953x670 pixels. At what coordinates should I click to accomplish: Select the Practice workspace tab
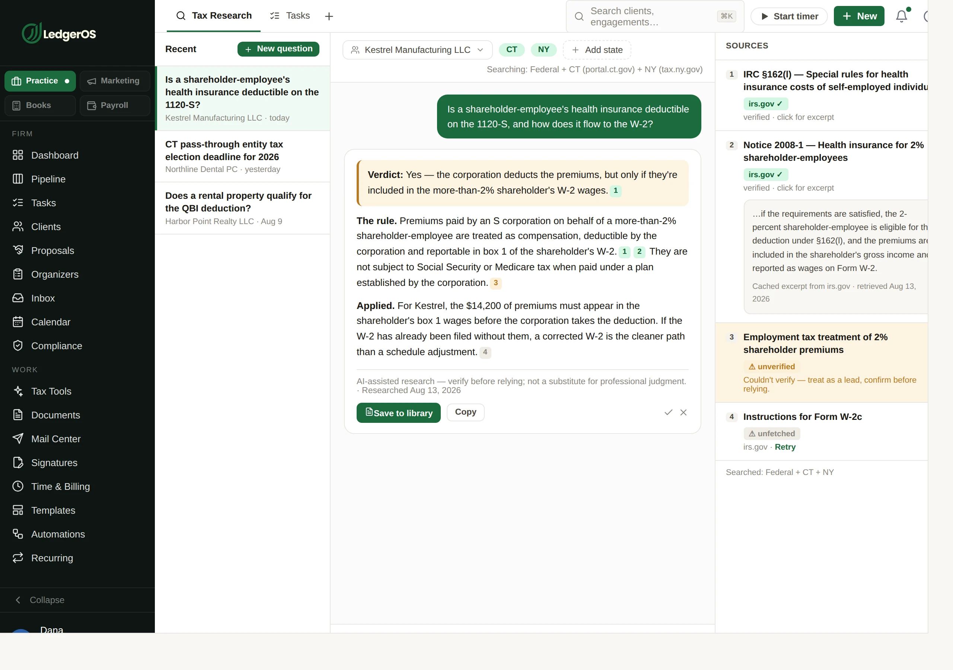coord(40,81)
